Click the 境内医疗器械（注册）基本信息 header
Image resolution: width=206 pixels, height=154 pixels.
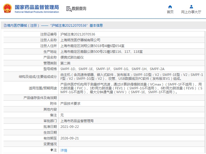(55, 25)
